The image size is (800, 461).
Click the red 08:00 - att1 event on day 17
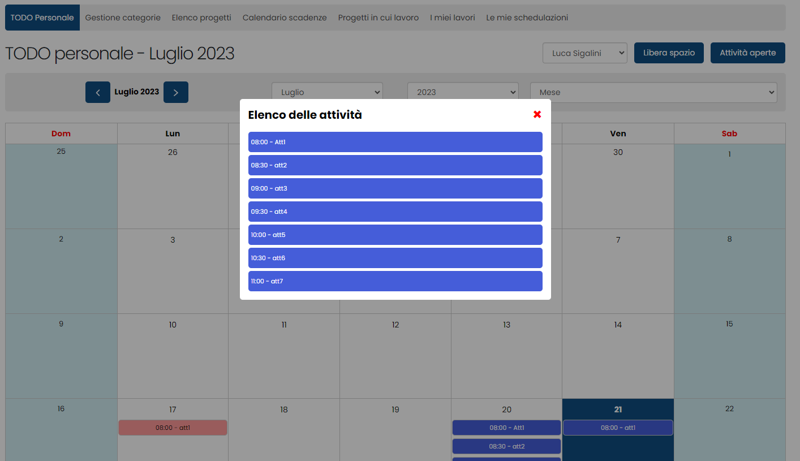pyautogui.click(x=173, y=428)
